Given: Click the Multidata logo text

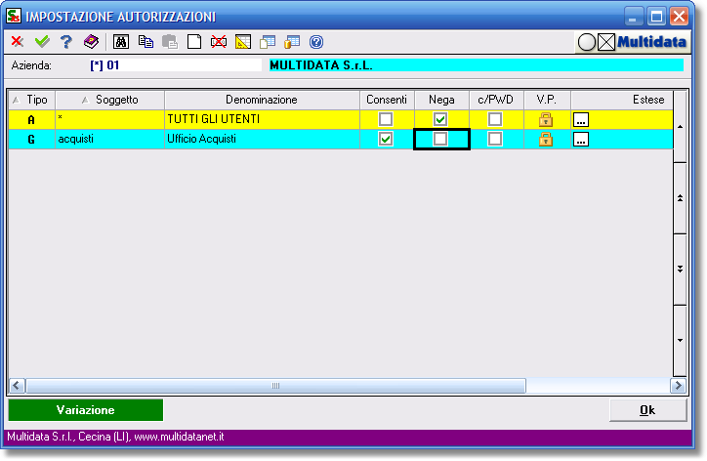Looking at the screenshot, I should [x=651, y=42].
